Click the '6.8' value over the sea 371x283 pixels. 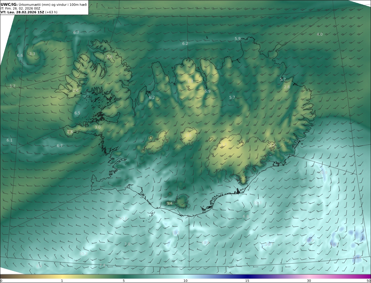[x=246, y=216]
